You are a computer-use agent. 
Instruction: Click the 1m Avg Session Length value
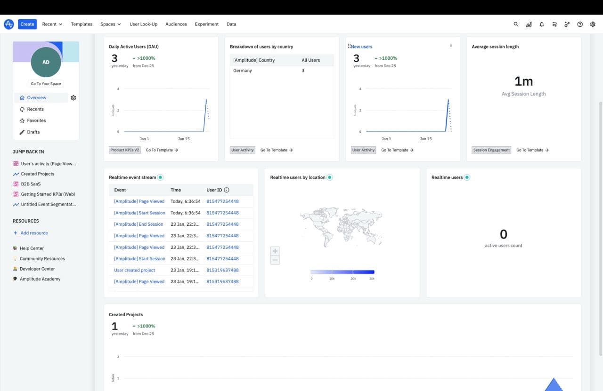(x=523, y=81)
